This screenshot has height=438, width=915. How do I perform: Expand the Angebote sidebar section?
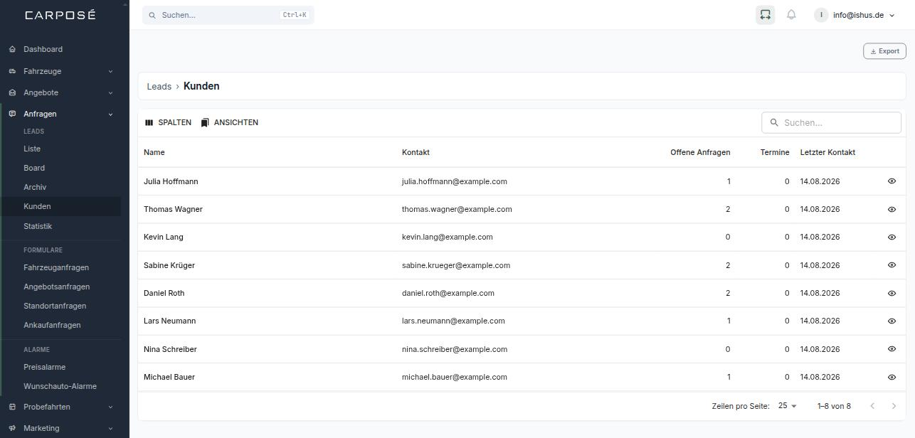pyautogui.click(x=61, y=92)
